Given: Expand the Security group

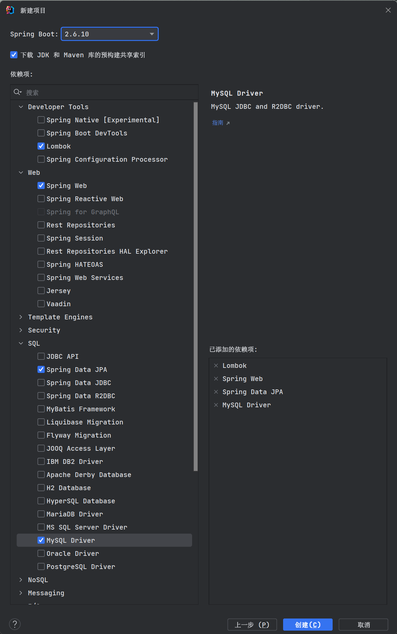Looking at the screenshot, I should tap(21, 330).
